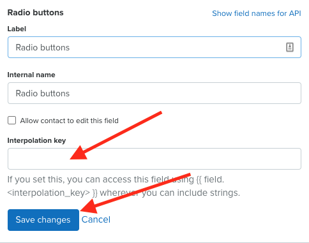Image resolution: width=309 pixels, height=243 pixels.
Task: Click the bold 'Radio buttons' section heading
Action: pos(36,13)
